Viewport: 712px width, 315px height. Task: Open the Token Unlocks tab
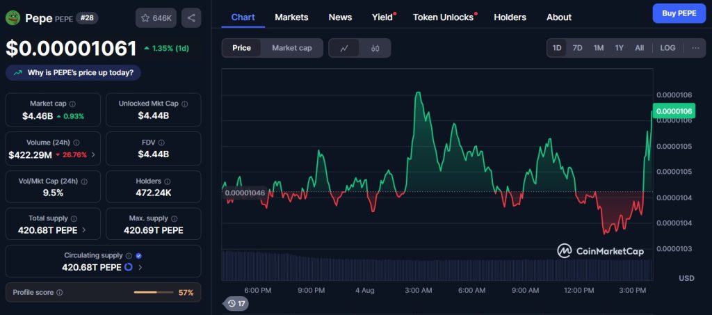pyautogui.click(x=444, y=17)
